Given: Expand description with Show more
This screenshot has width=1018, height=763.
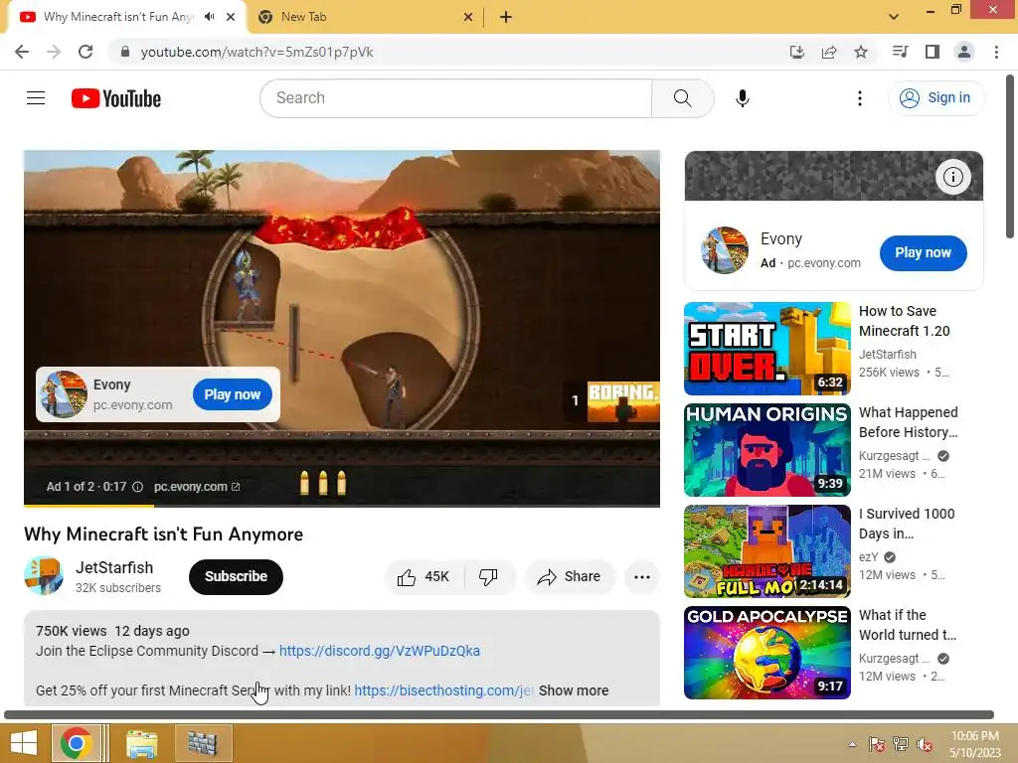Looking at the screenshot, I should pyautogui.click(x=574, y=691).
